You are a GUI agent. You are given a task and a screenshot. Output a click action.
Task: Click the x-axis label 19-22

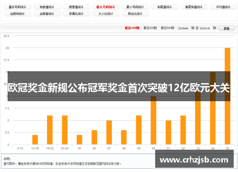tap(50, 149)
